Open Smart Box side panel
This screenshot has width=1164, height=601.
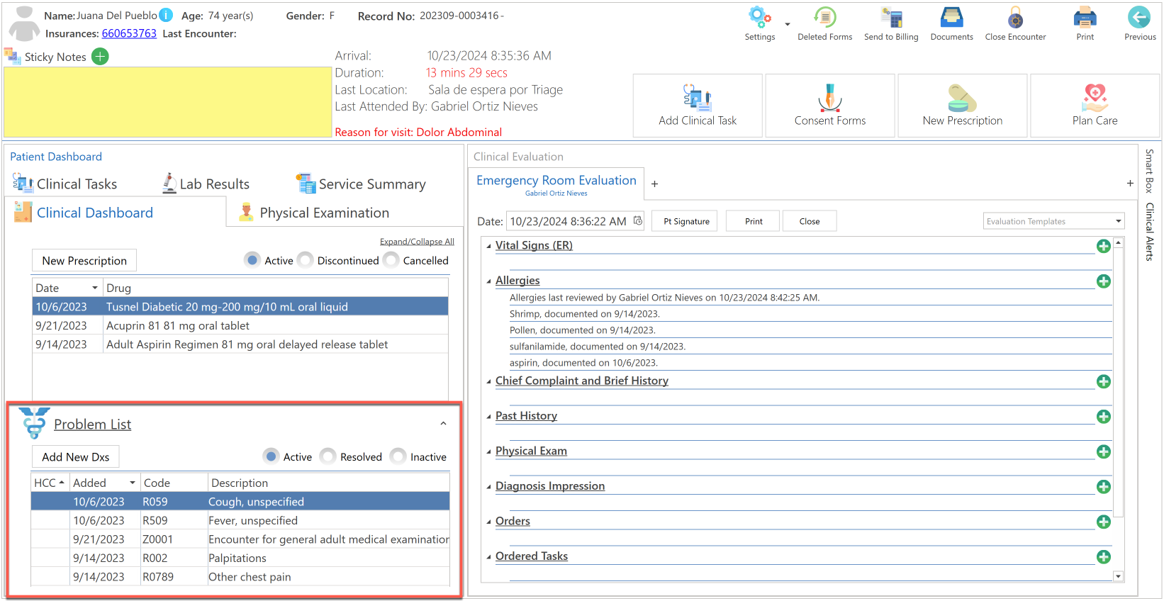point(1149,171)
